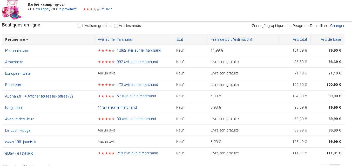Screen dimensions: 352x166
Task: Change the geographic zone via Changer
Action: click(337, 26)
